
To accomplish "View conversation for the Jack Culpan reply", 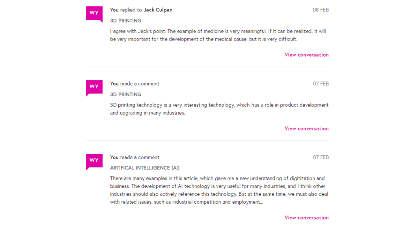I will tap(306, 55).
